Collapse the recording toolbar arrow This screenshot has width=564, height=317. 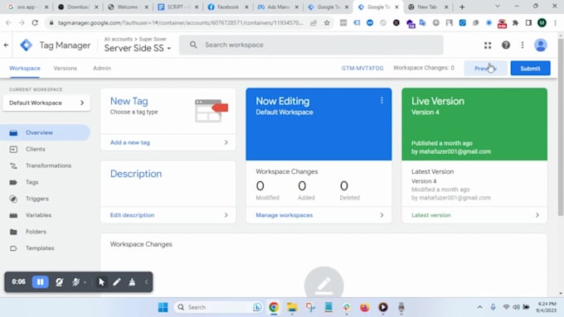(147, 282)
